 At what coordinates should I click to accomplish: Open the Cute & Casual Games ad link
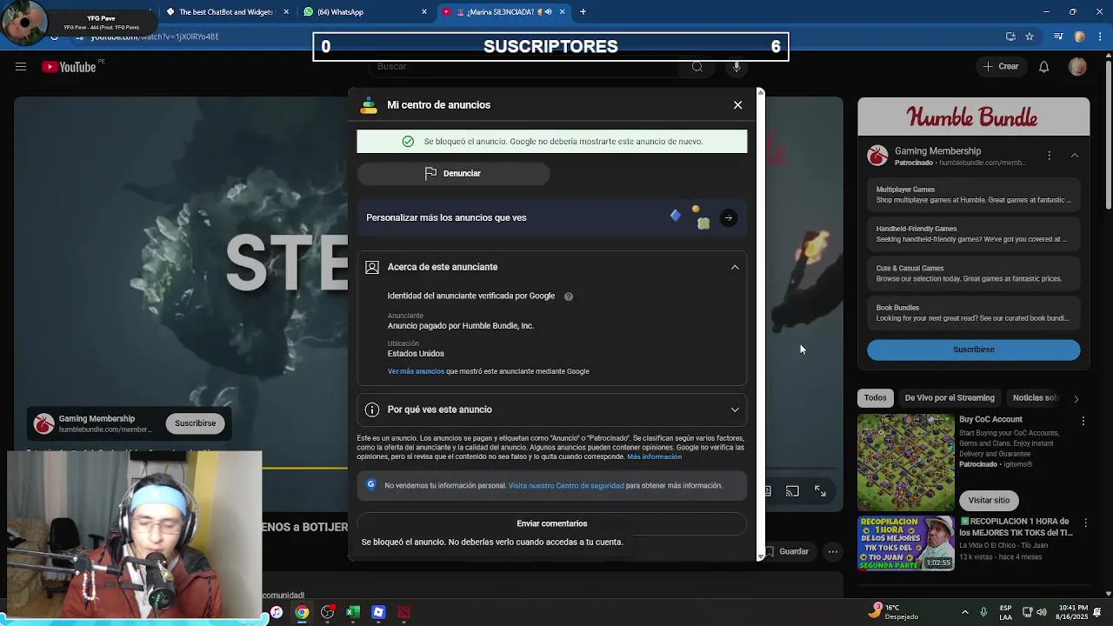(x=973, y=273)
